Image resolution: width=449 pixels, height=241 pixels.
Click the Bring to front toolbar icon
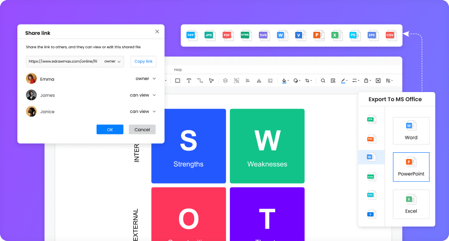pos(270,80)
